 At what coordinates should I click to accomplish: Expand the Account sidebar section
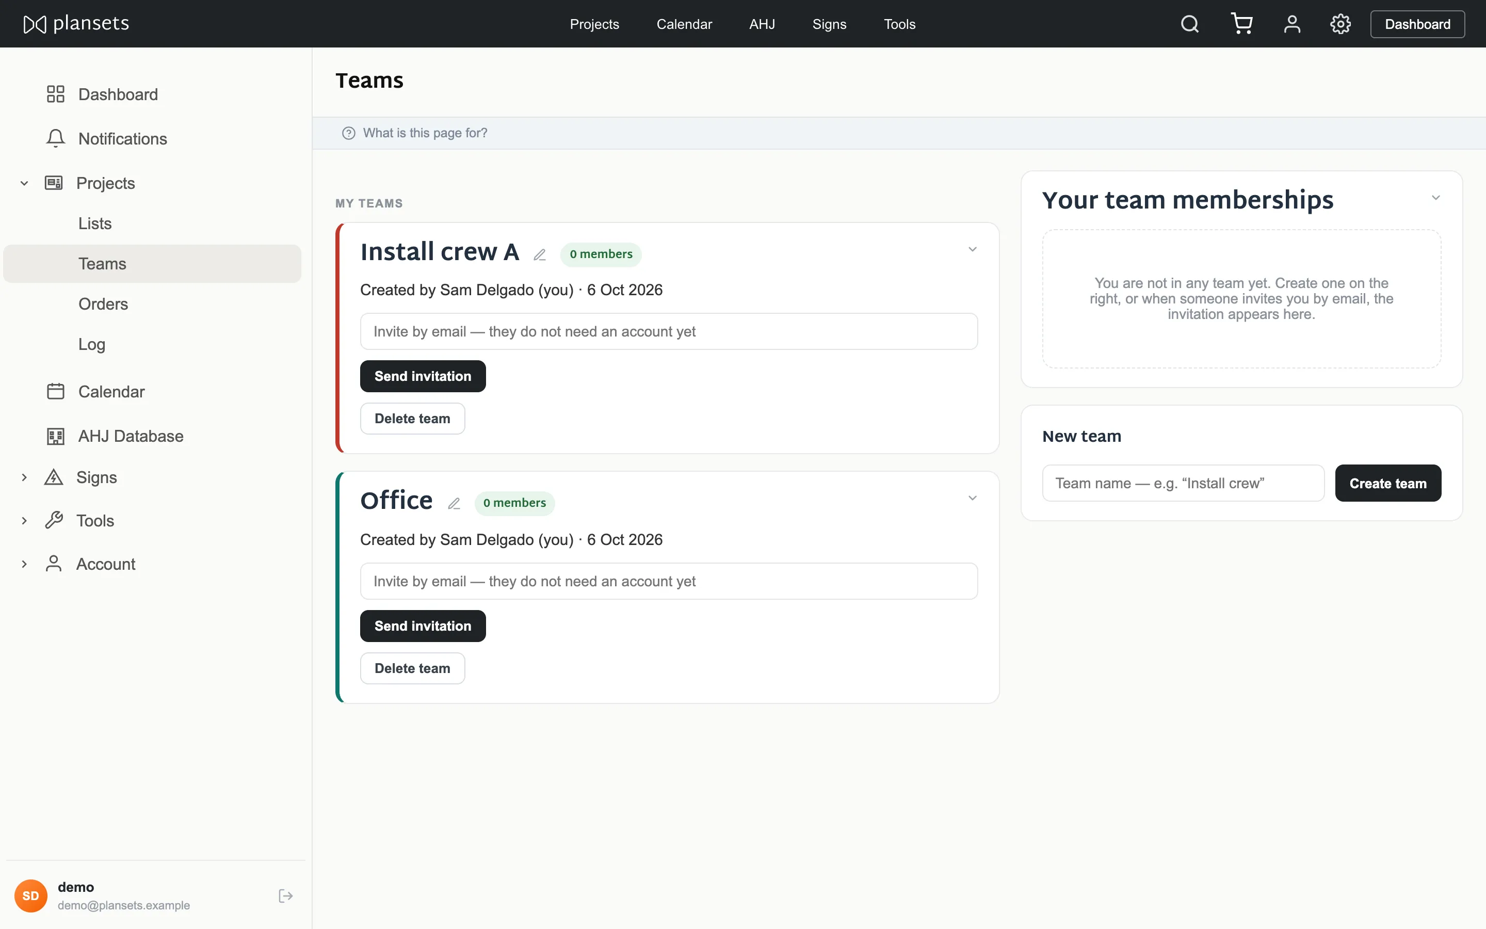pyautogui.click(x=24, y=564)
